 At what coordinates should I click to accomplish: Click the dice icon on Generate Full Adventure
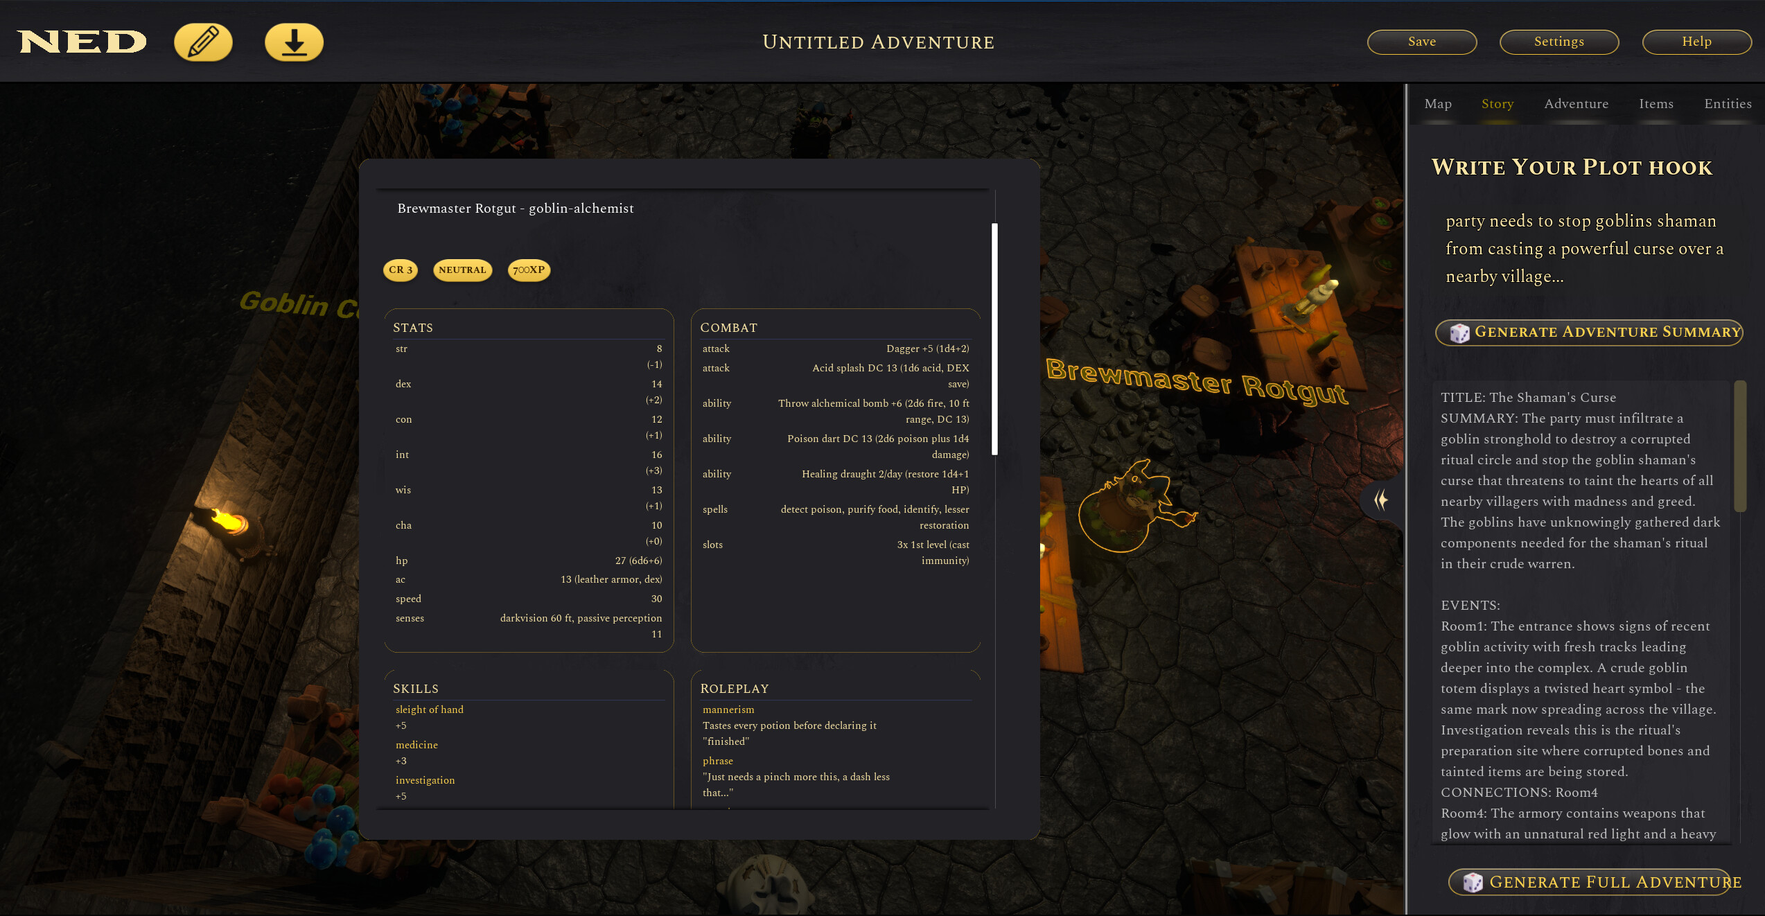(x=1472, y=882)
